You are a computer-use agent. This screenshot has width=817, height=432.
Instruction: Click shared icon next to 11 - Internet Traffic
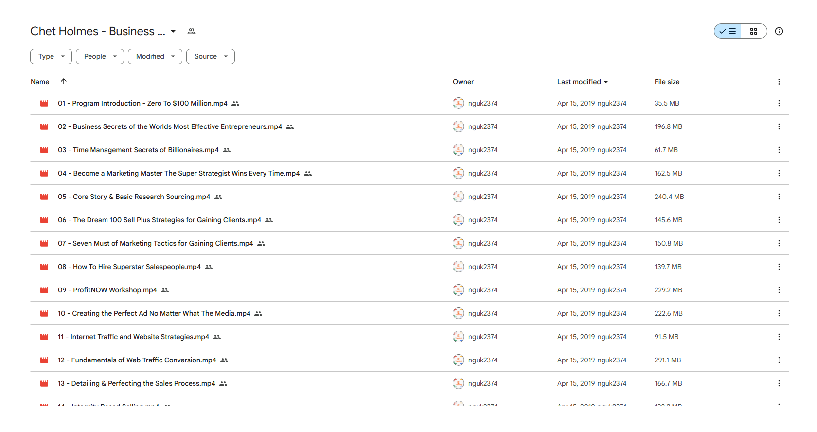pyautogui.click(x=217, y=337)
